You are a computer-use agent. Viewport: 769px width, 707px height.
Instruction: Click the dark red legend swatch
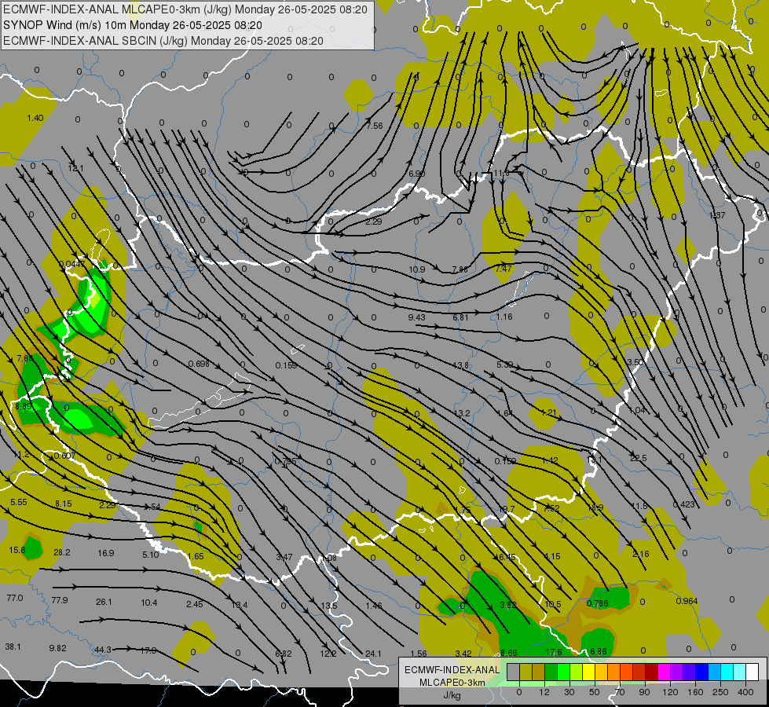pyautogui.click(x=651, y=672)
